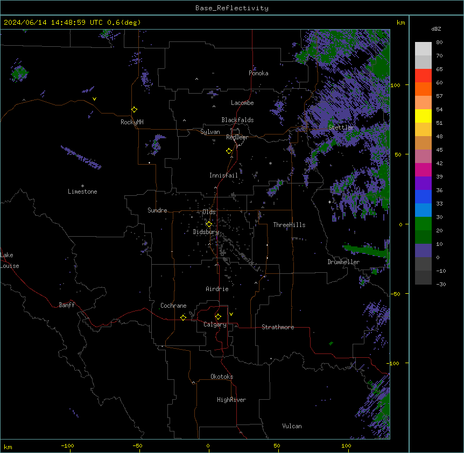This screenshot has width=464, height=453.
Task: Click the yellow V marker northwest of RockyMH
Action: [94, 99]
